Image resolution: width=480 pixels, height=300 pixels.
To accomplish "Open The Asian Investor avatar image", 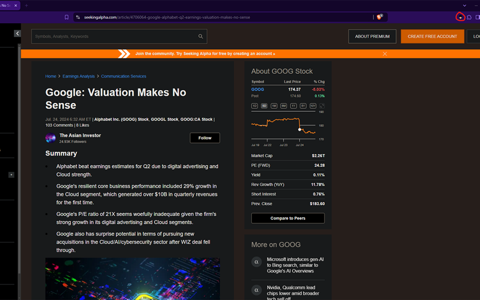I will click(51, 138).
